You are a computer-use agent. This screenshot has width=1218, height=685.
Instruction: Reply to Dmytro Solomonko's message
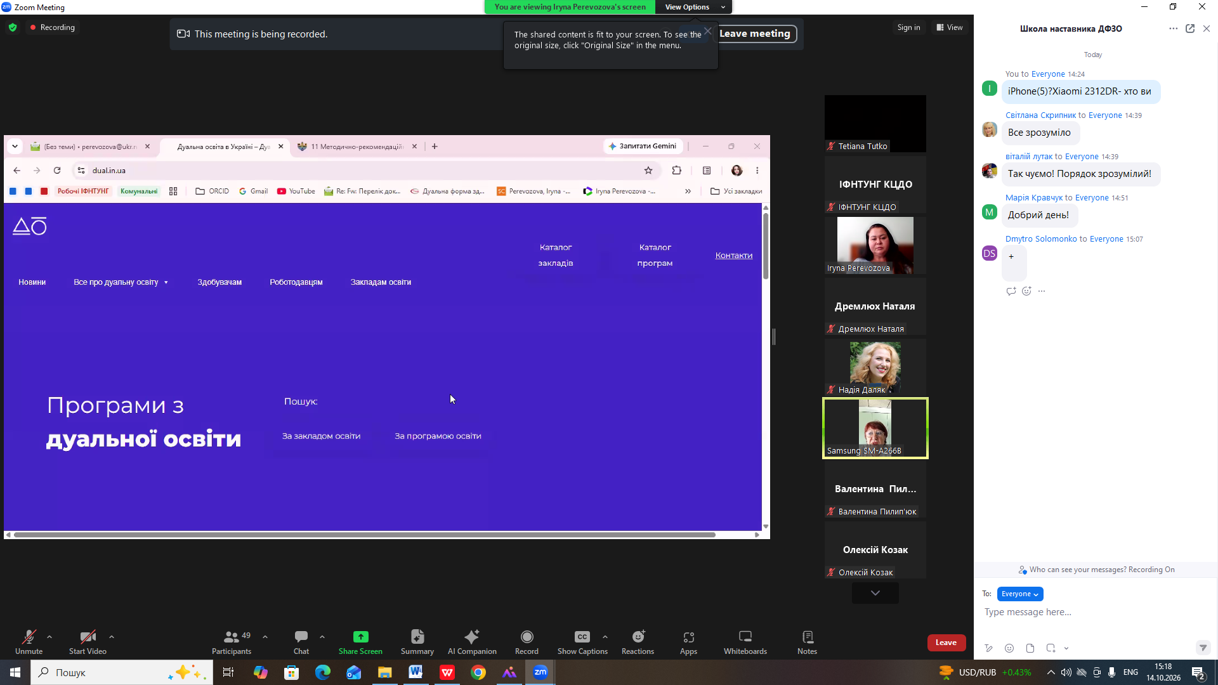[x=1011, y=291]
